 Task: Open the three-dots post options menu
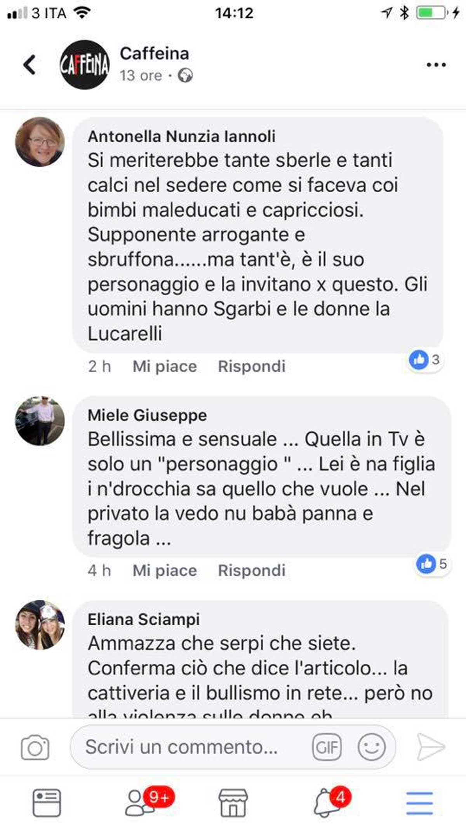pyautogui.click(x=436, y=65)
